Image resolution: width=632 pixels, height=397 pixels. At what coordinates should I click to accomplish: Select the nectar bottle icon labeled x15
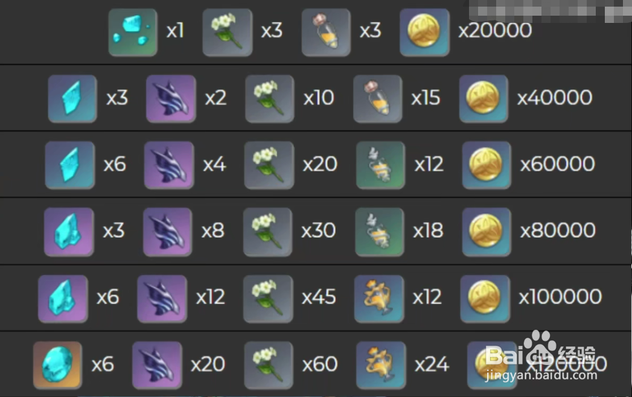coord(378,99)
